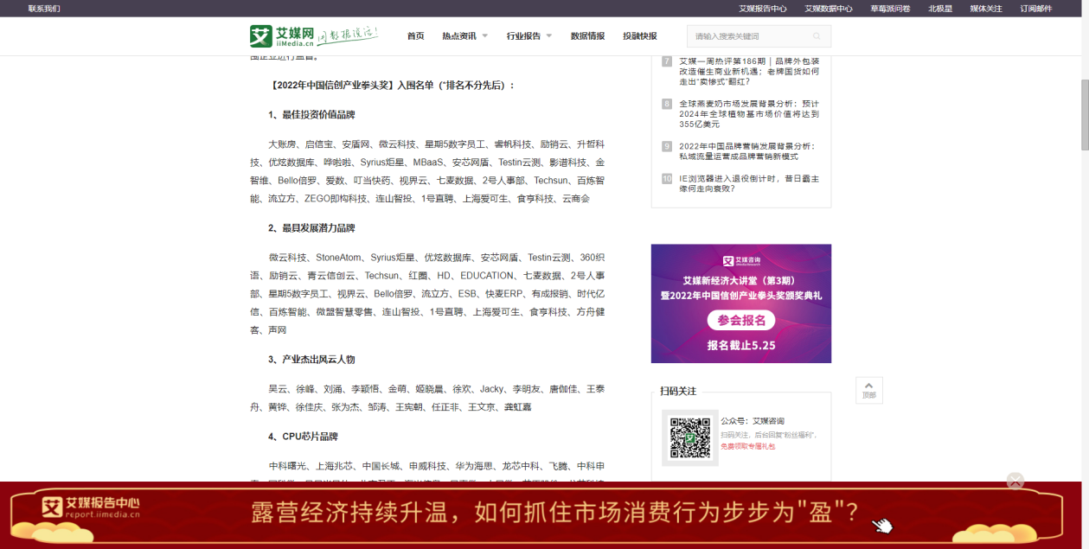Click the heading 2、最具发展潜力品牌
The width and height of the screenshot is (1089, 549).
coord(311,228)
